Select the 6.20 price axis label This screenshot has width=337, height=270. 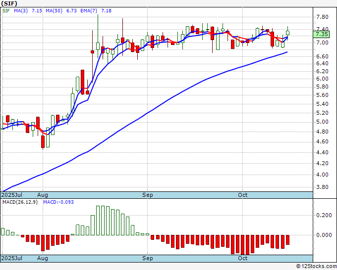click(322, 71)
